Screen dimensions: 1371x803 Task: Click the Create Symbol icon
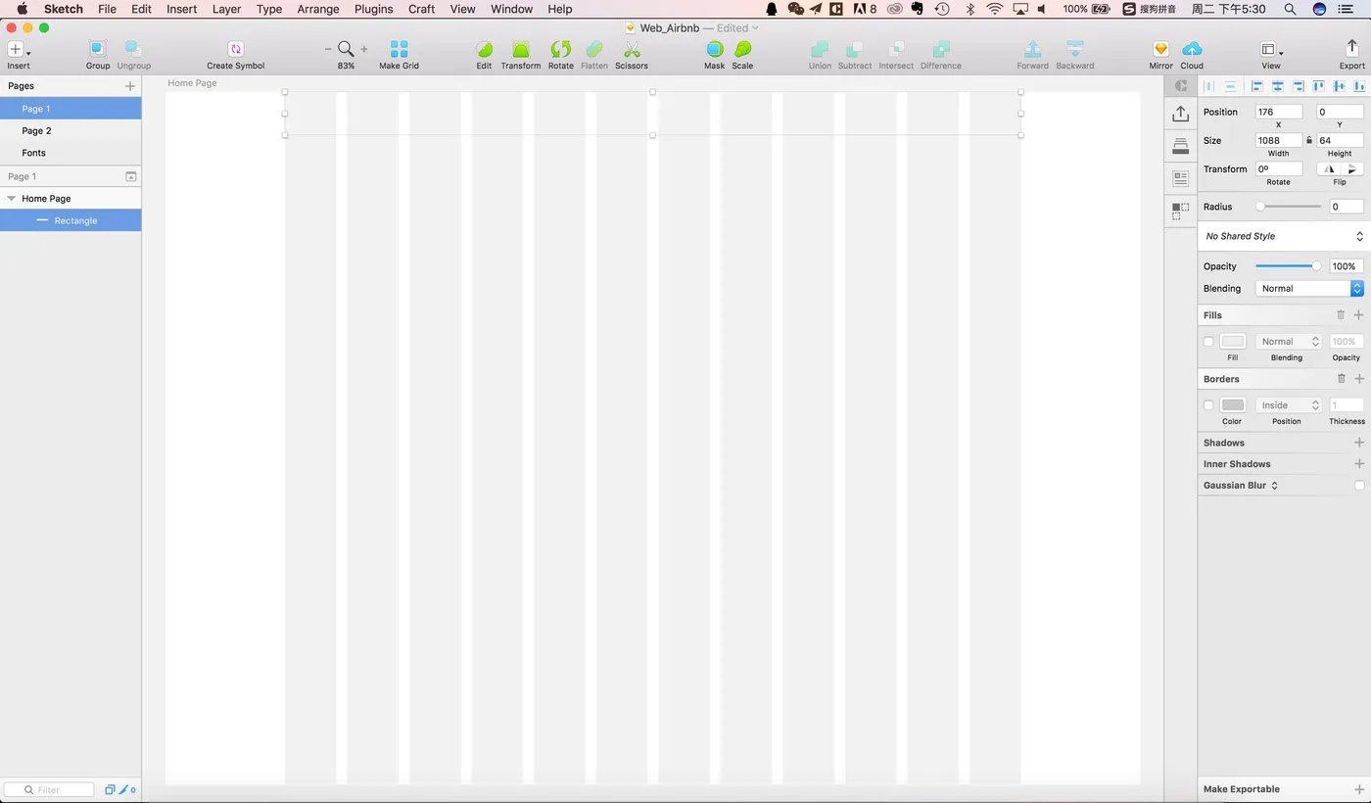(236, 49)
